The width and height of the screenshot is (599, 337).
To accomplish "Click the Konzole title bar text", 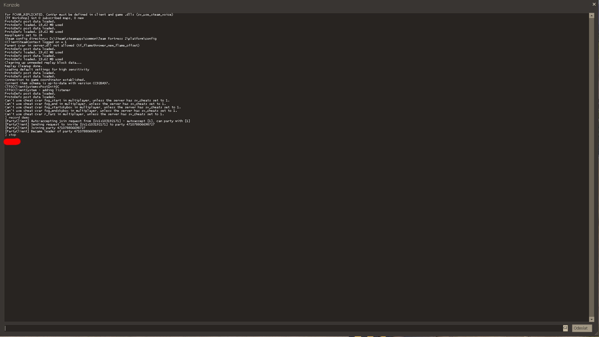I will click(x=12, y=5).
